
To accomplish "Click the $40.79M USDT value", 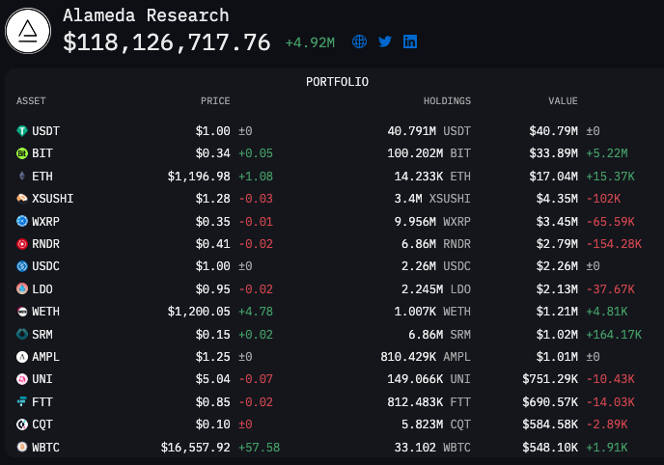I will (x=553, y=131).
